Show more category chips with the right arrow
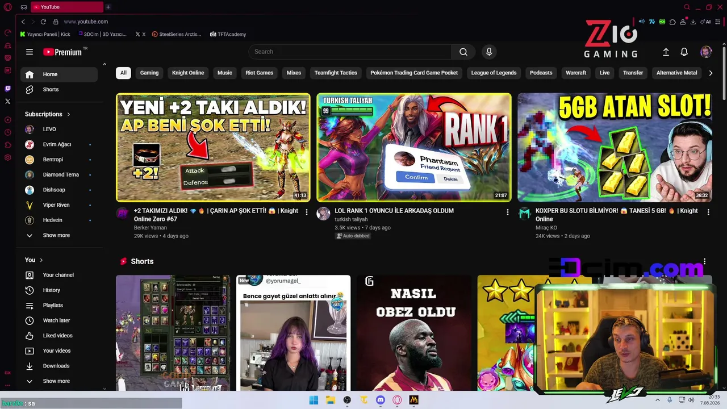727x409 pixels. (x=711, y=73)
